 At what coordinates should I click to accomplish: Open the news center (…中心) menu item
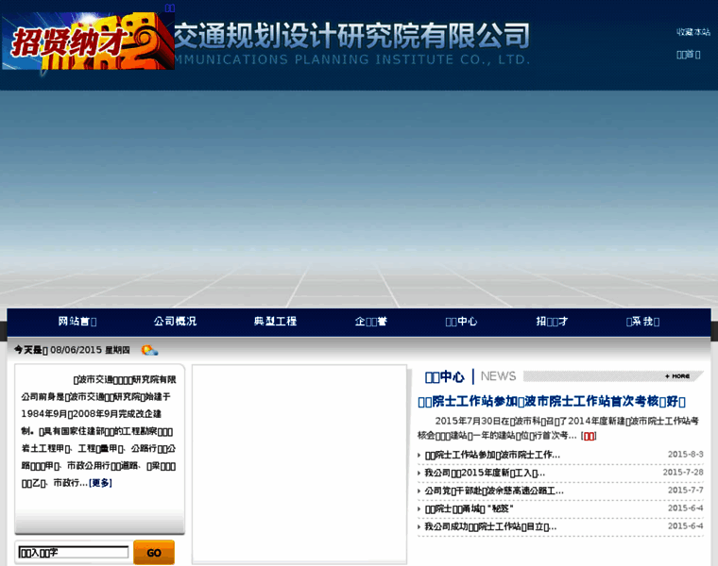pyautogui.click(x=461, y=322)
